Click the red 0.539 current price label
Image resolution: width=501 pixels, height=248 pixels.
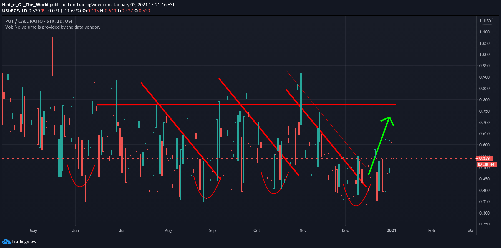coord(484,158)
